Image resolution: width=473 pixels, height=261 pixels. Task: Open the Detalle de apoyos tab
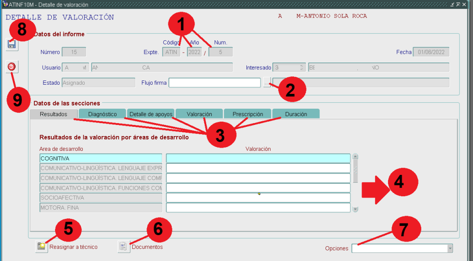click(x=151, y=114)
